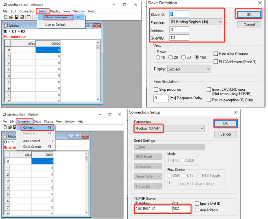Open Display dropdown showing Signed
This screenshot has height=219, width=268.
[189, 69]
